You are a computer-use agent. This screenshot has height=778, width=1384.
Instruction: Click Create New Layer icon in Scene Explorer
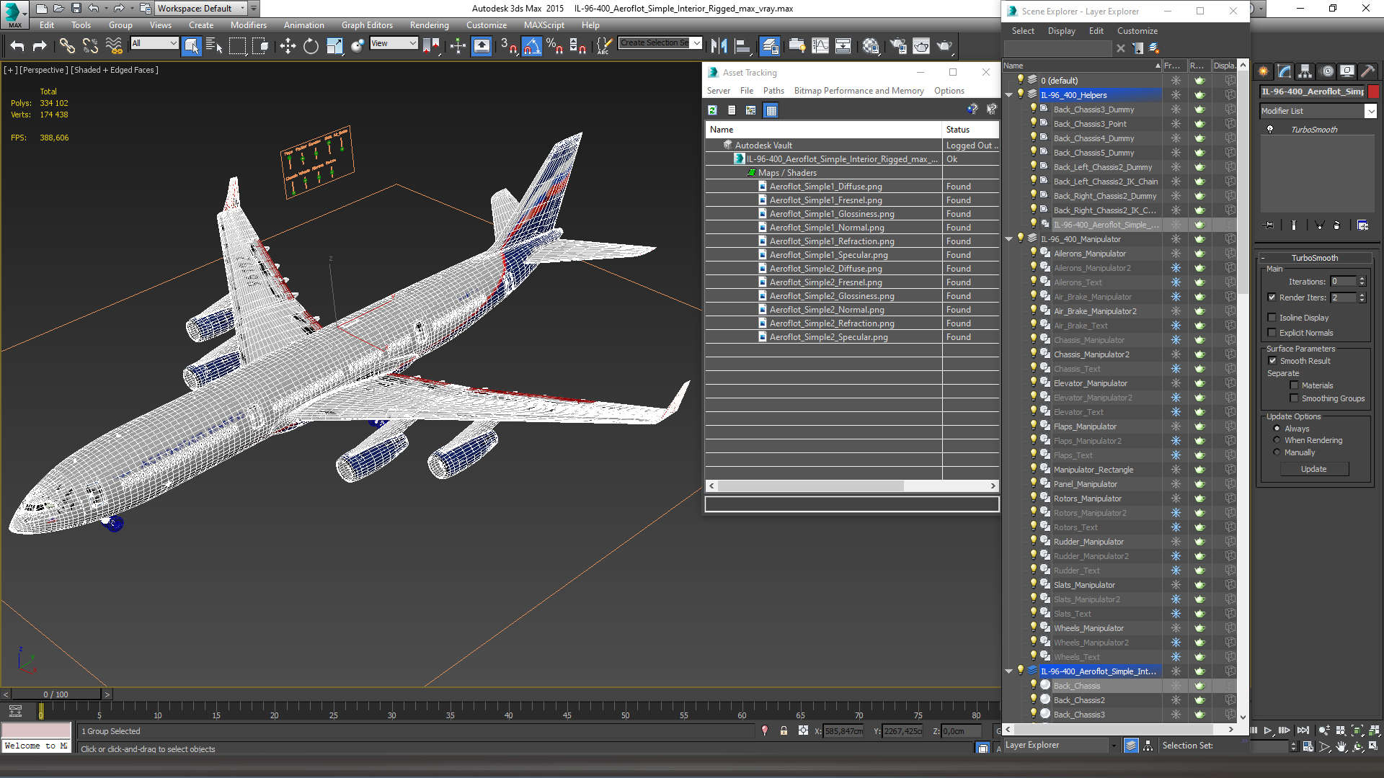[x=1154, y=48]
